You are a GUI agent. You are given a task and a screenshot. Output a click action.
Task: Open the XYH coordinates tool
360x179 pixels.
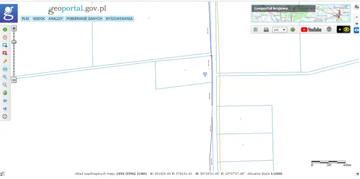coord(5,69)
